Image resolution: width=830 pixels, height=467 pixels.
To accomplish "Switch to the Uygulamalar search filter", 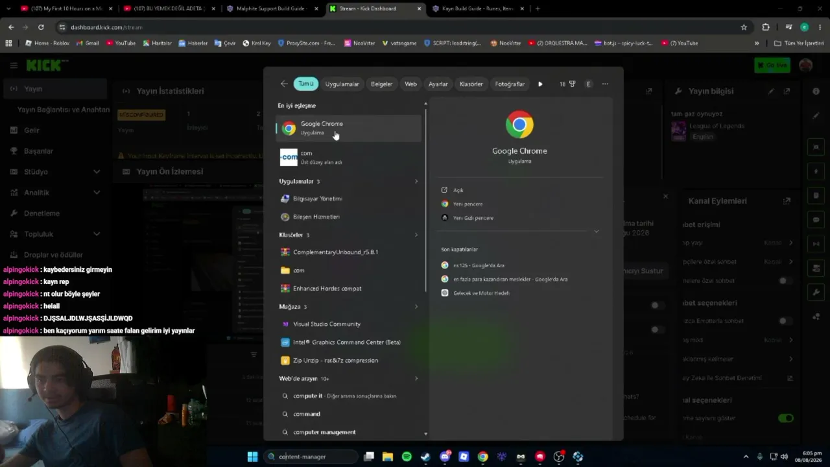I will (342, 84).
